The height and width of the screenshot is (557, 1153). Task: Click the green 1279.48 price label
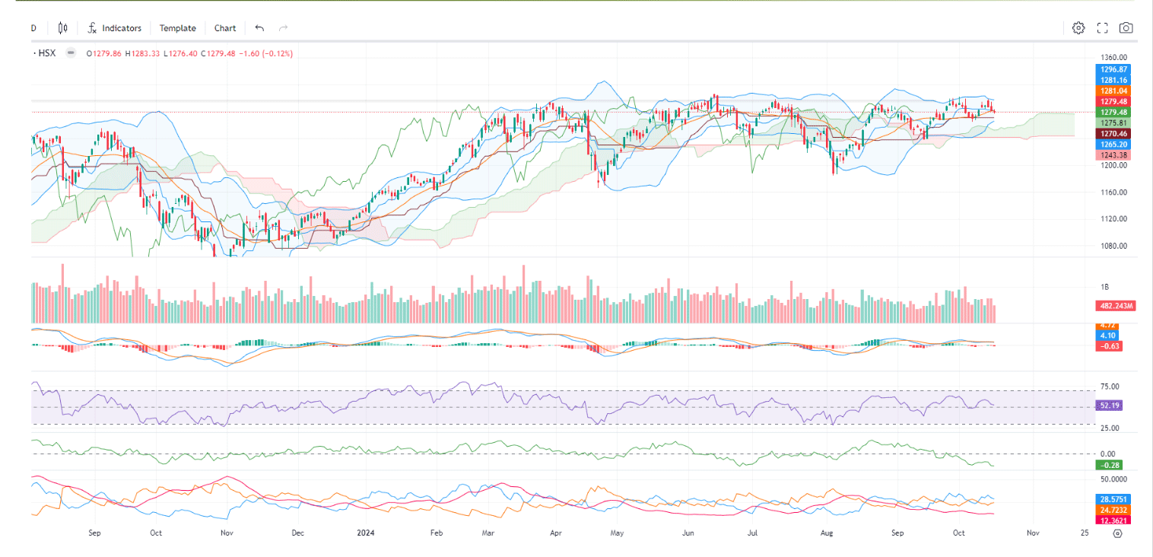click(1113, 112)
